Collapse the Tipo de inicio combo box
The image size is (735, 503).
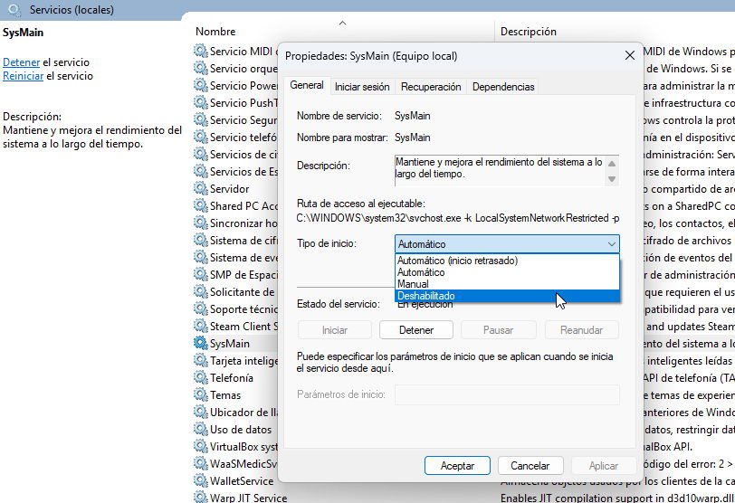point(611,244)
